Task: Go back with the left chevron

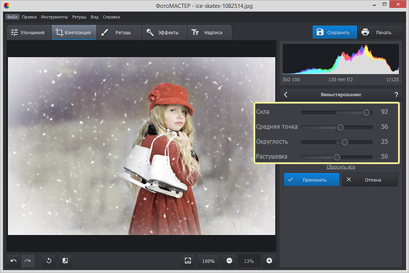Action: [x=286, y=95]
